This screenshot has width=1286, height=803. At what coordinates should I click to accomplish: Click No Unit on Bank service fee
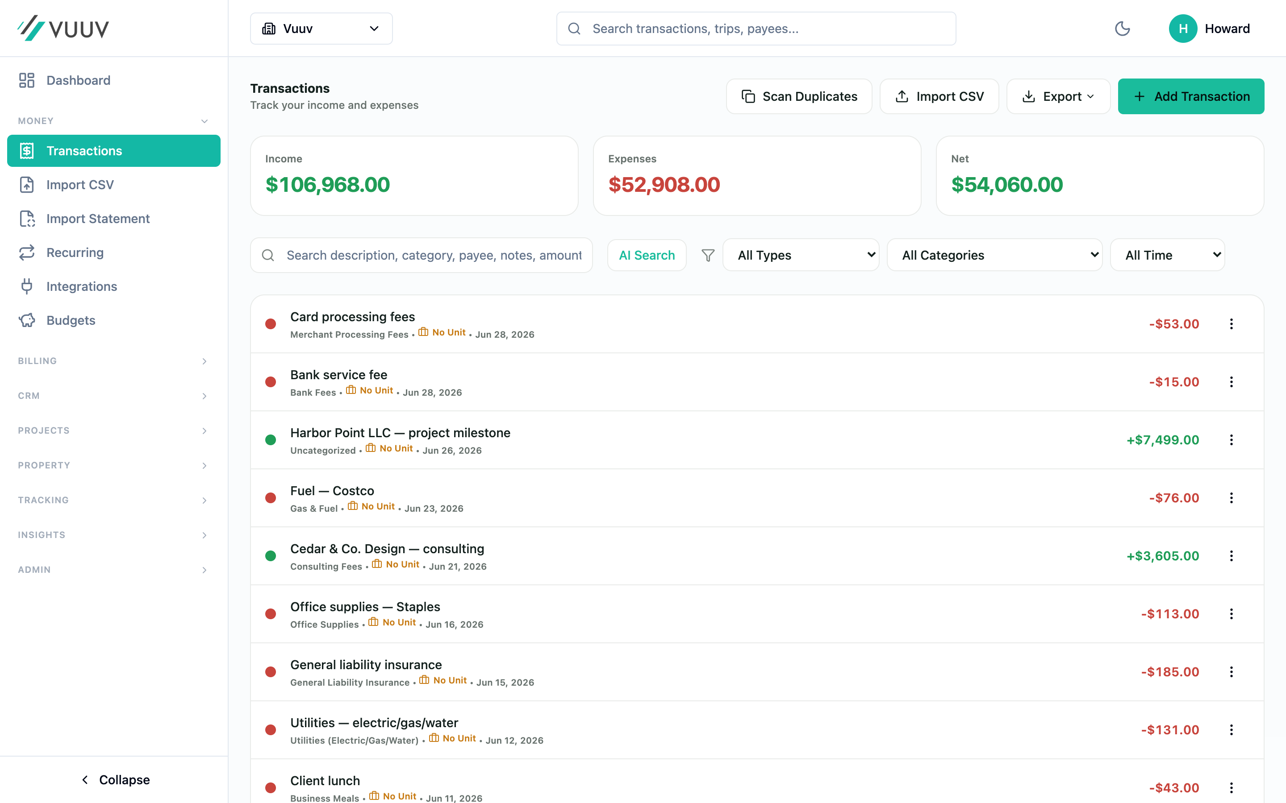pyautogui.click(x=370, y=390)
